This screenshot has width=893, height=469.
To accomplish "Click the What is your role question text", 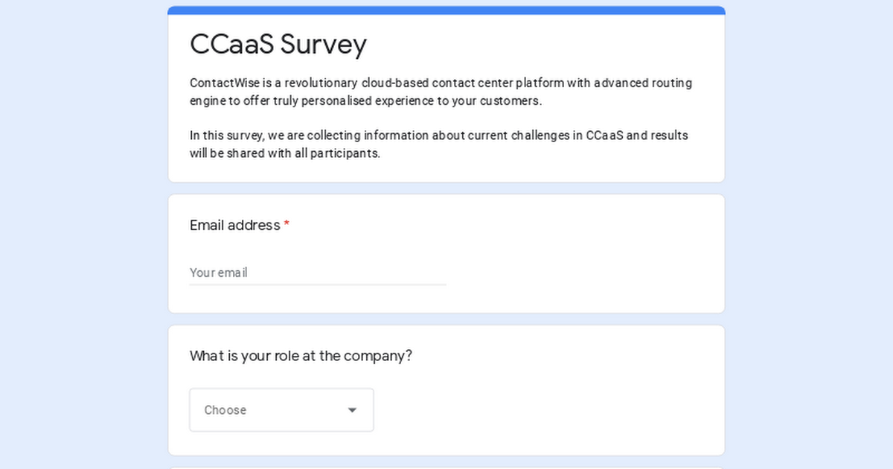I will tap(301, 356).
